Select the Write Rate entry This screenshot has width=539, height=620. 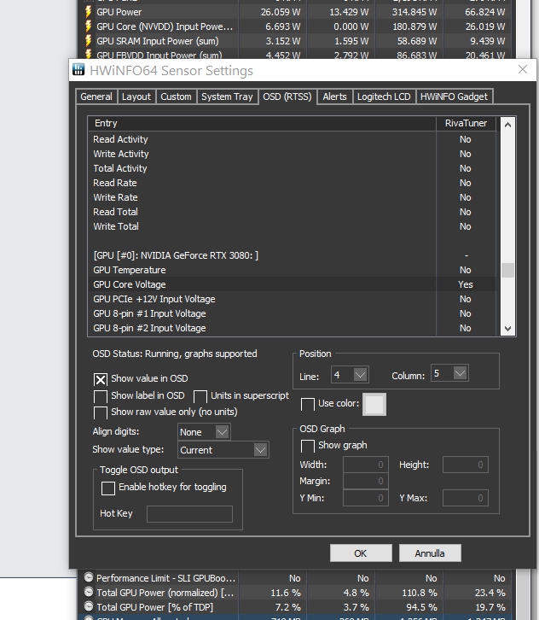(293, 197)
